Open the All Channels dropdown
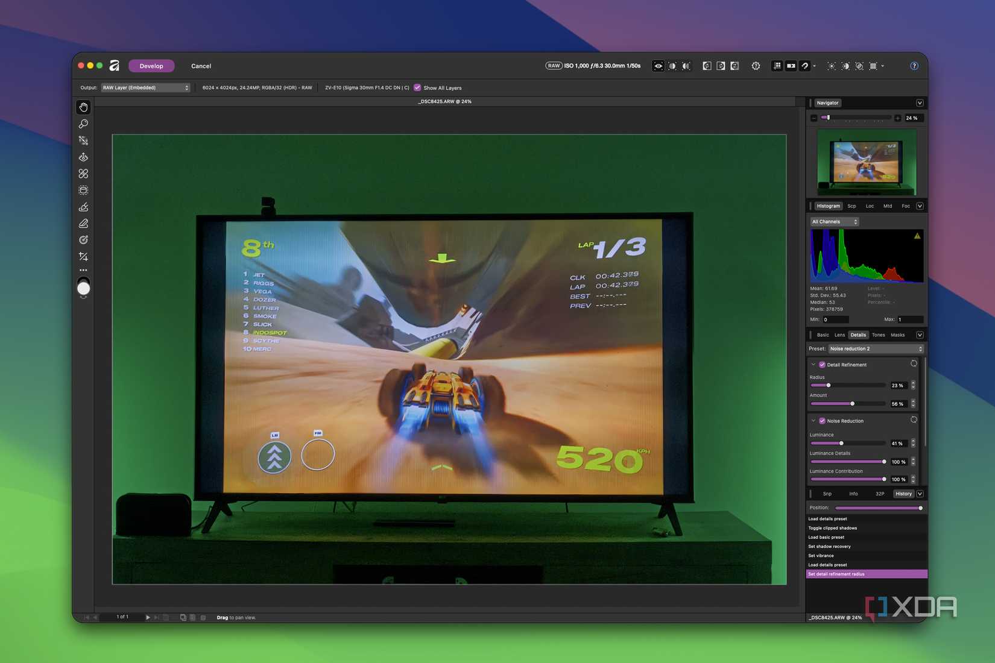The image size is (995, 663). (x=835, y=222)
